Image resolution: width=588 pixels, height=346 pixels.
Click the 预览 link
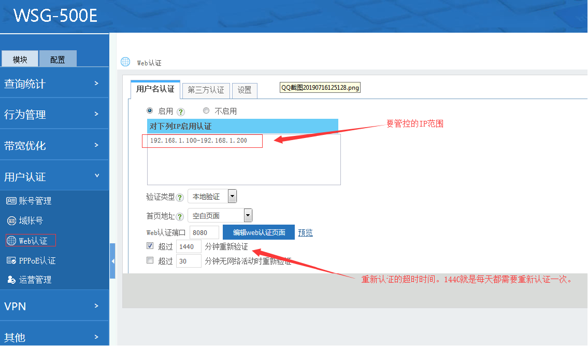tap(305, 232)
